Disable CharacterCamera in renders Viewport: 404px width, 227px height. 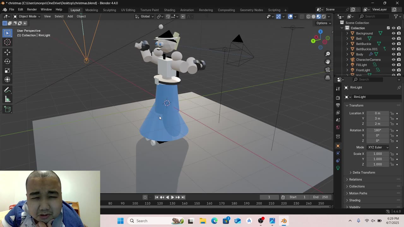399,60
